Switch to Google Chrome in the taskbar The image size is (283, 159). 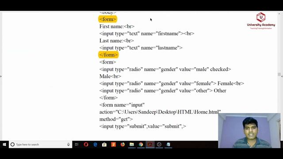141,144
